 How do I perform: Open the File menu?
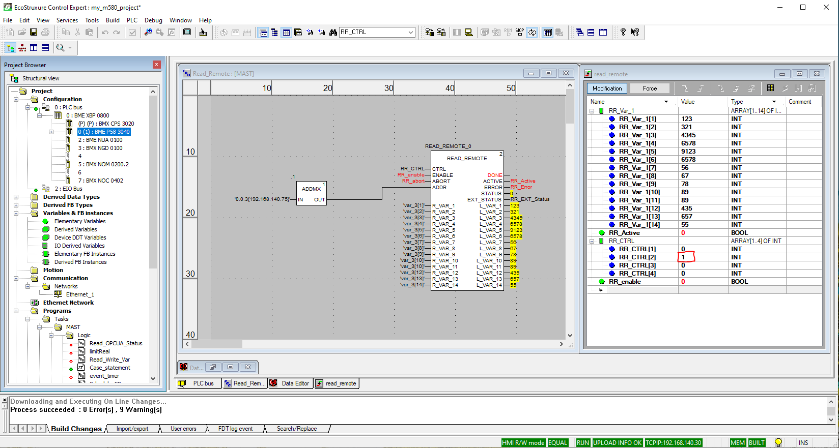8,20
